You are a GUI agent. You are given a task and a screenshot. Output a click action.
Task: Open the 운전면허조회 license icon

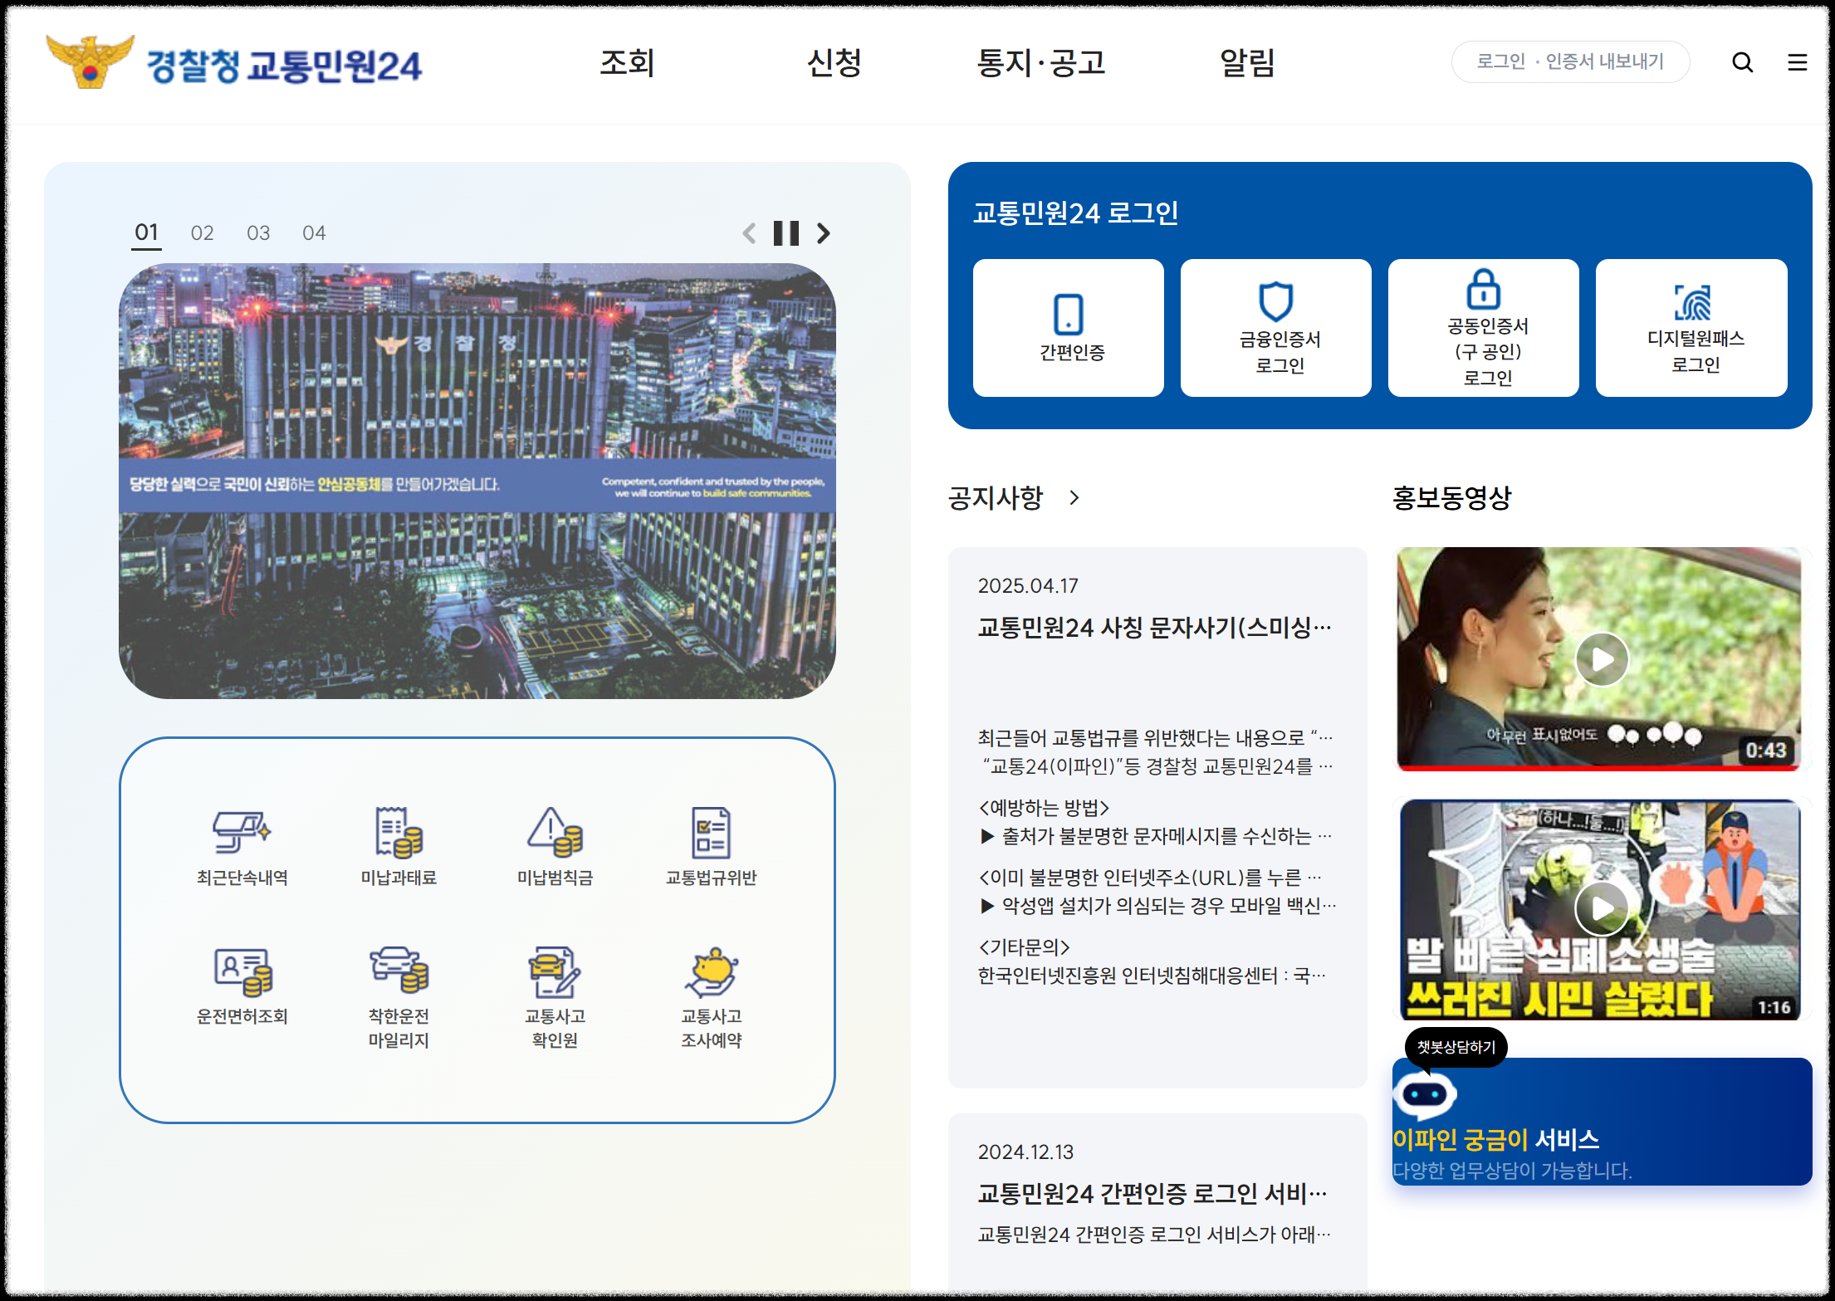[242, 971]
